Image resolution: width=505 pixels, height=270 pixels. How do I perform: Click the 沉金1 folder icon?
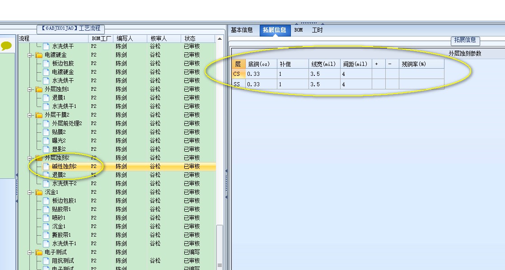pos(39,192)
